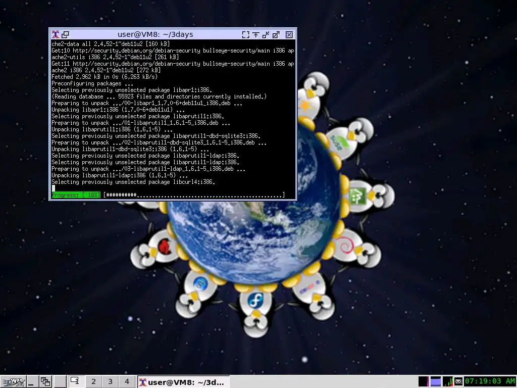Switch to workspace 3
Screen dimensions: 517x388
pyautogui.click(x=110, y=382)
